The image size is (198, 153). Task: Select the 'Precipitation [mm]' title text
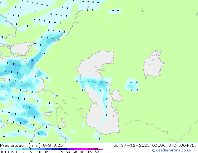[20, 146]
